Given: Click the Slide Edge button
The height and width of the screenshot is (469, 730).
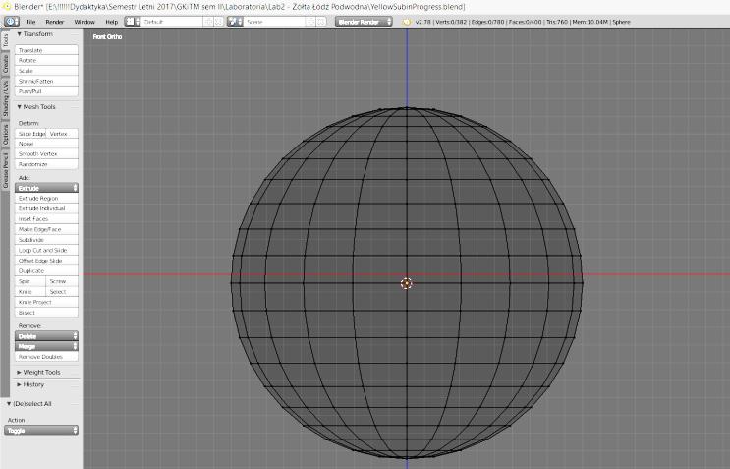Looking at the screenshot, I should point(30,133).
